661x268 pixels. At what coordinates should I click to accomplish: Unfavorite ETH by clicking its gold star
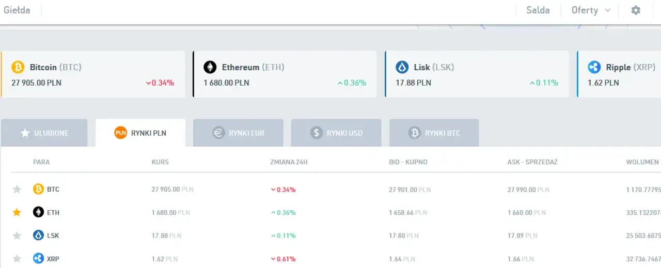[17, 212]
